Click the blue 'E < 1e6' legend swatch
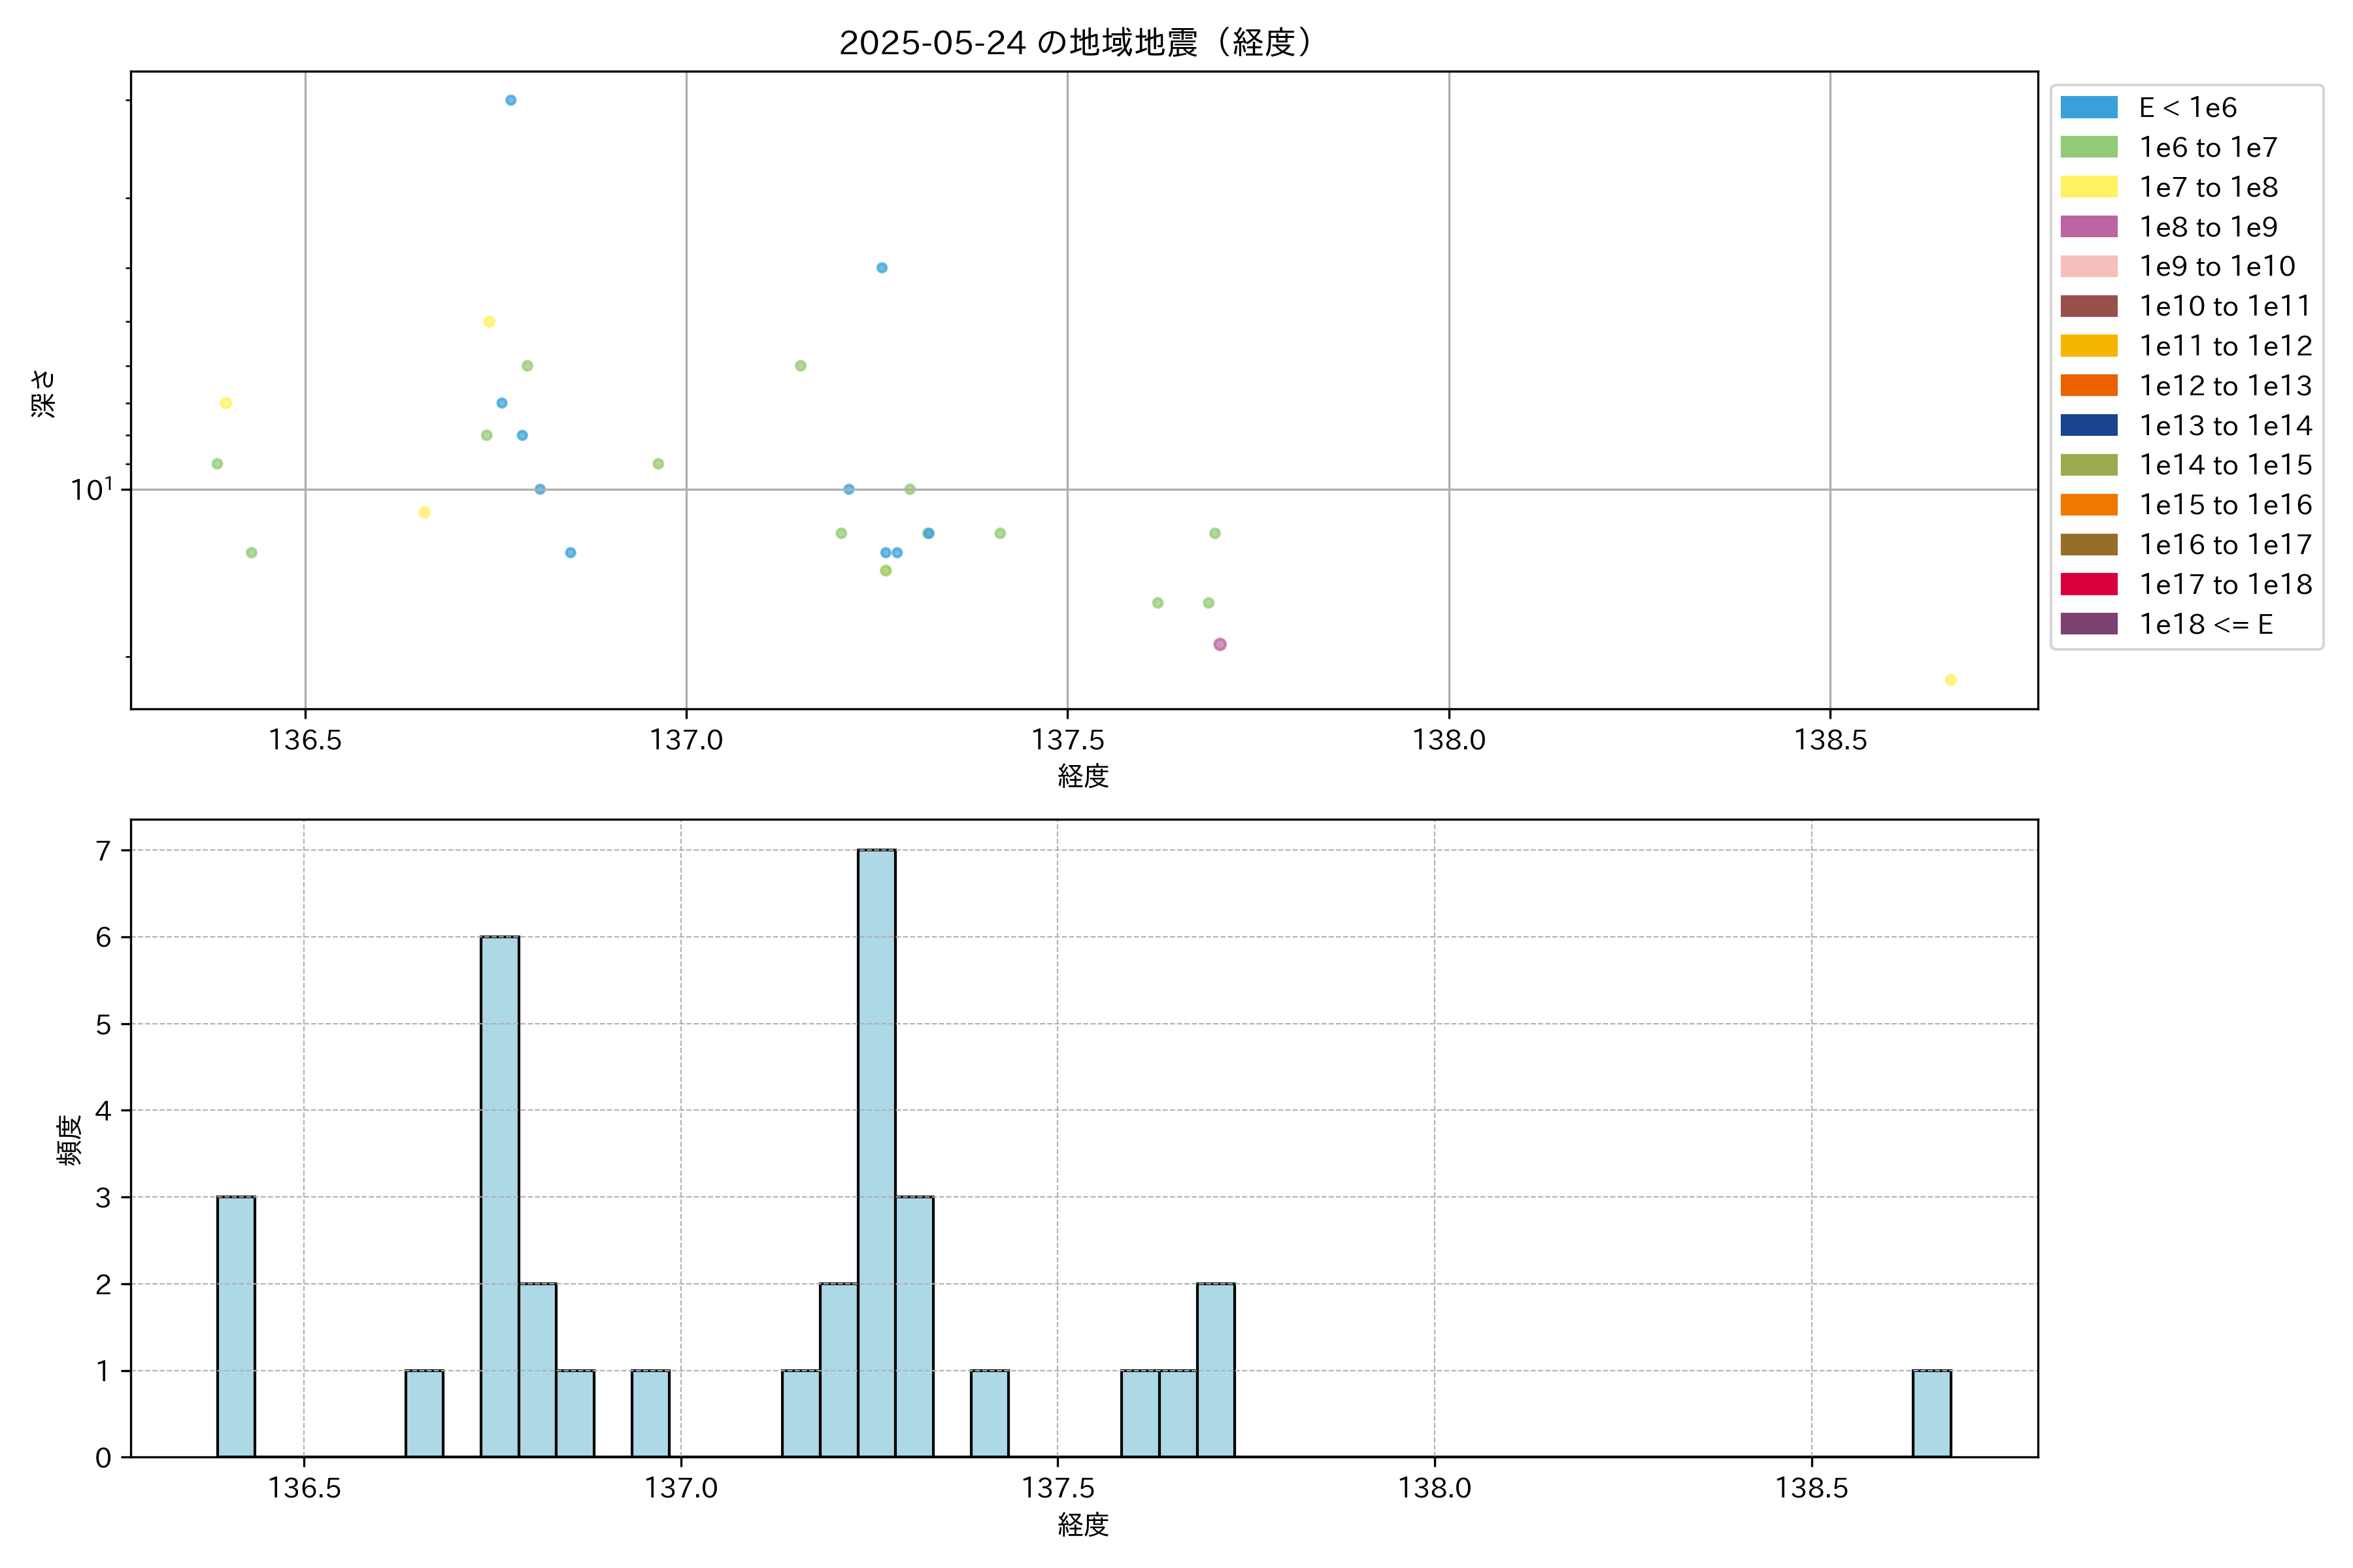The height and width of the screenshot is (1568, 2353). coord(2089,108)
